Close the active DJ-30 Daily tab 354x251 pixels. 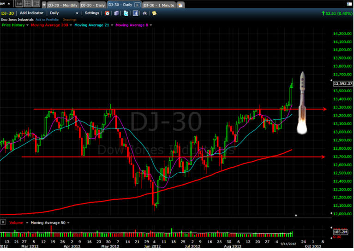click(137, 5)
